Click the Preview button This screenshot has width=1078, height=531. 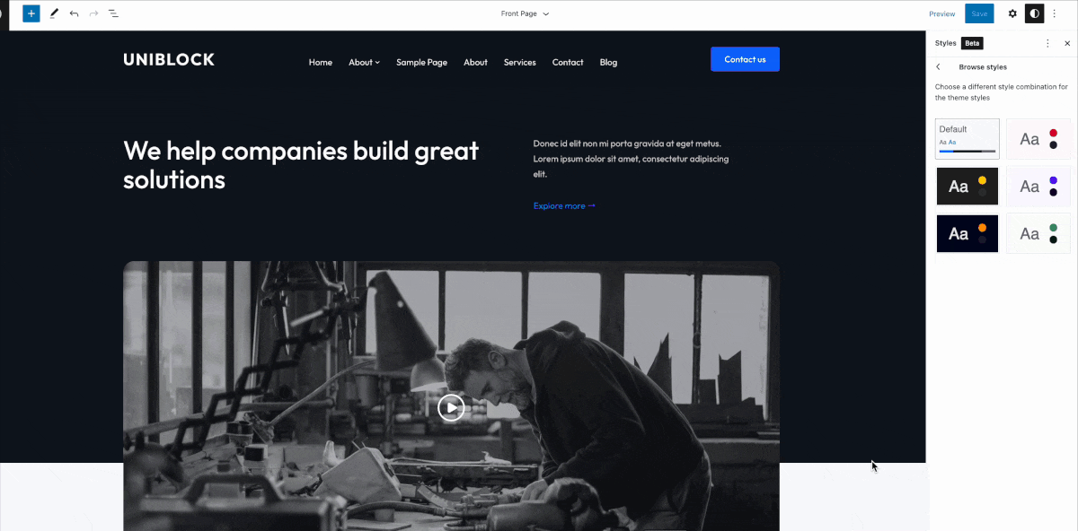point(942,13)
